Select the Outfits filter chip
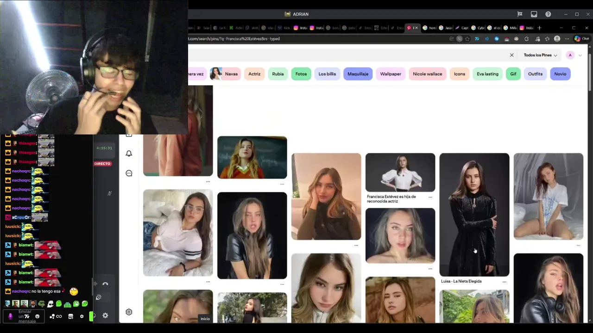 [535, 74]
